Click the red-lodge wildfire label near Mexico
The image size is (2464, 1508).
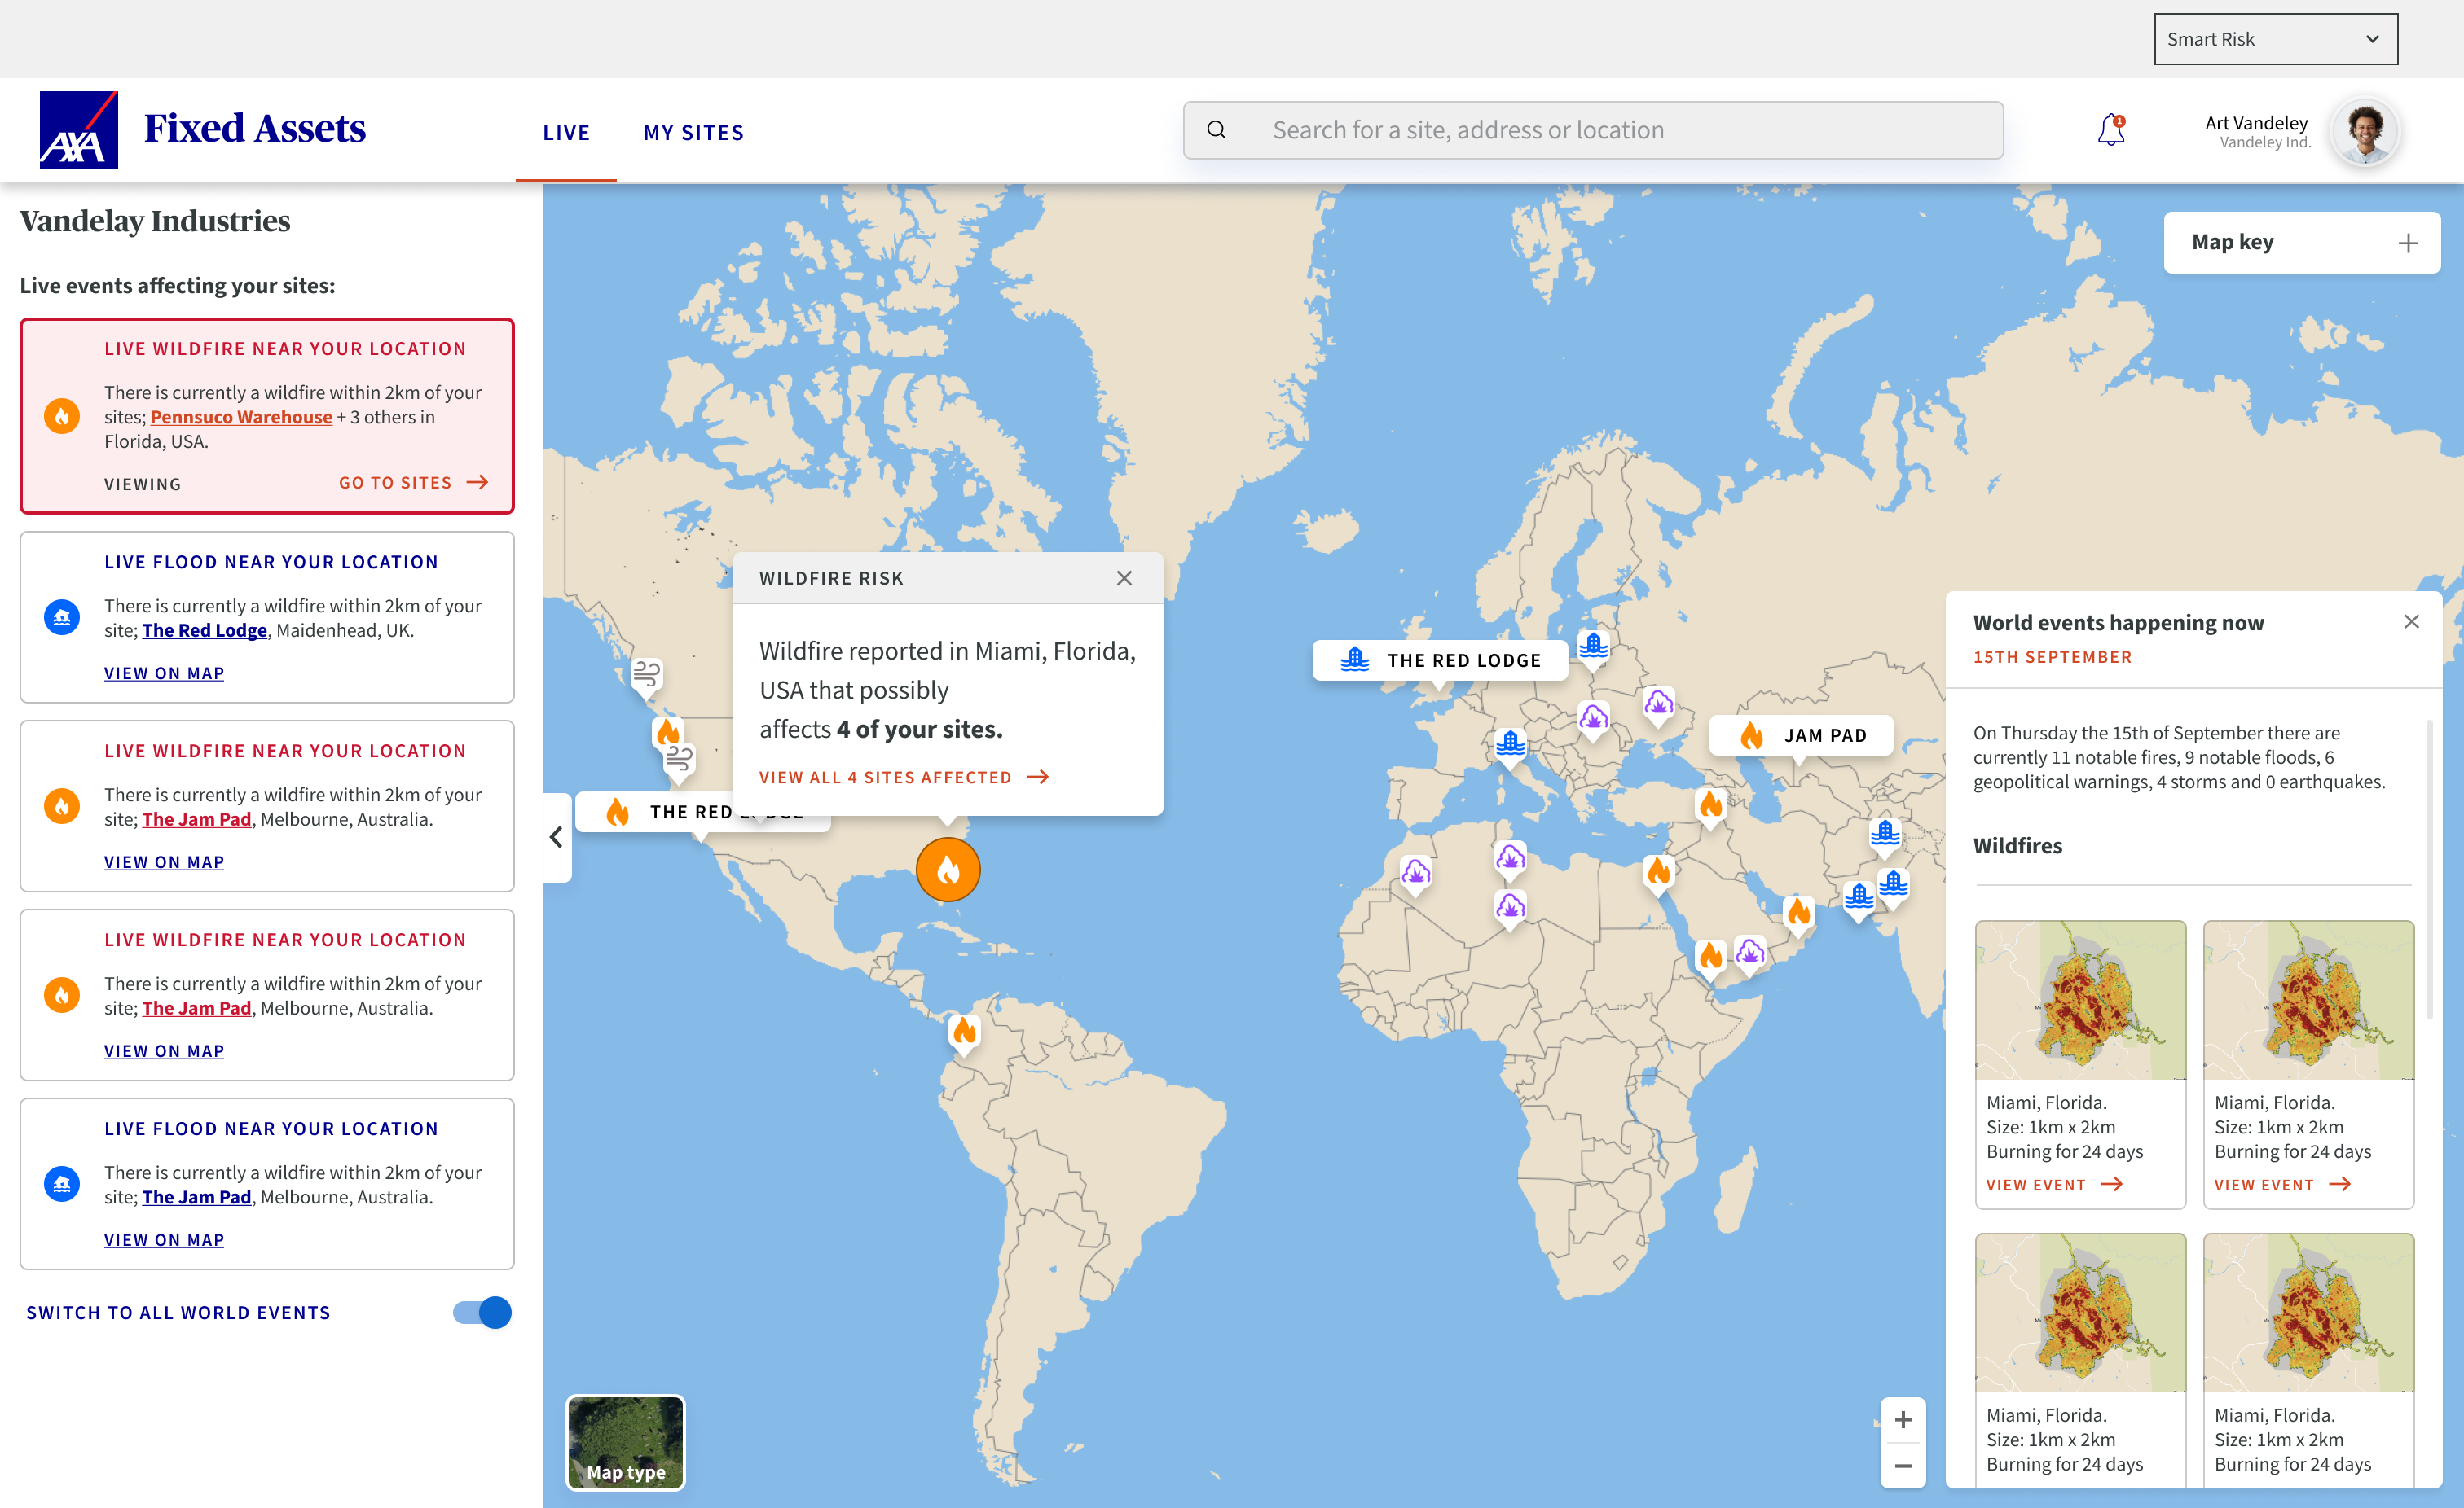click(x=703, y=813)
